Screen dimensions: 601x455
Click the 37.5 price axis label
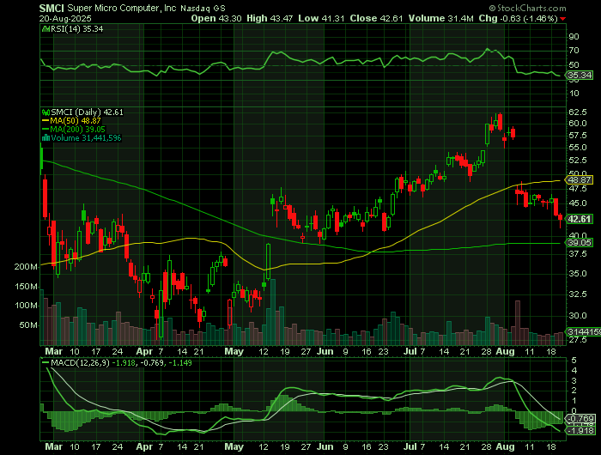point(578,254)
